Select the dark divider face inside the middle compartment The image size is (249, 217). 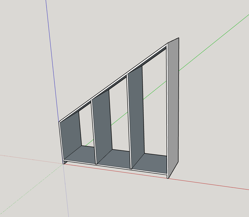point(102,127)
